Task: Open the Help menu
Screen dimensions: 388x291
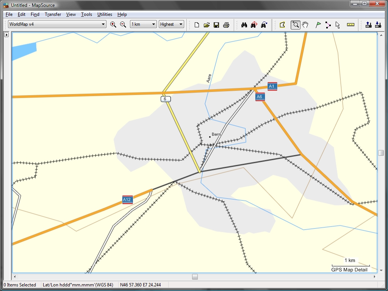Action: (122, 14)
